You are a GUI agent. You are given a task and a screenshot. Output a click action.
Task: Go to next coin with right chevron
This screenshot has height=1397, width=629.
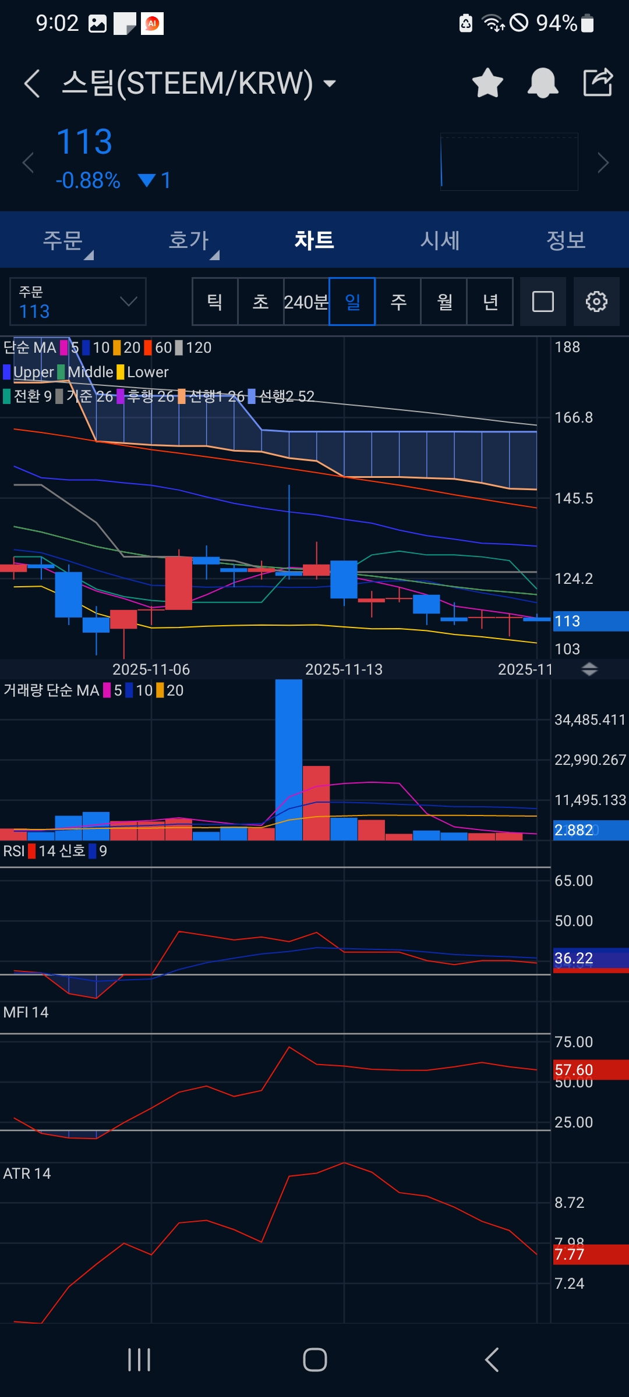pyautogui.click(x=603, y=162)
